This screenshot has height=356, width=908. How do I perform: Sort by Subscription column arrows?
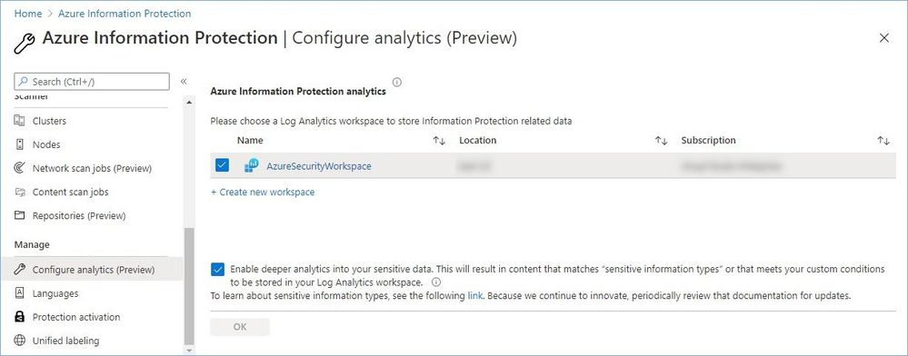pos(883,141)
